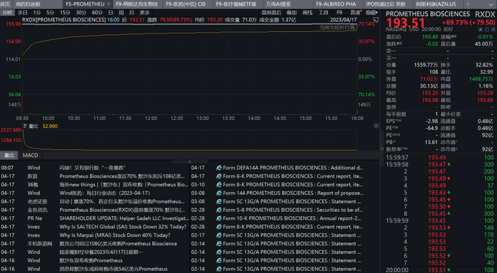Image resolution: width=497 pixels, height=273 pixels.
Task: Collapse the right quote panel arrow
Action: tap(382, 149)
